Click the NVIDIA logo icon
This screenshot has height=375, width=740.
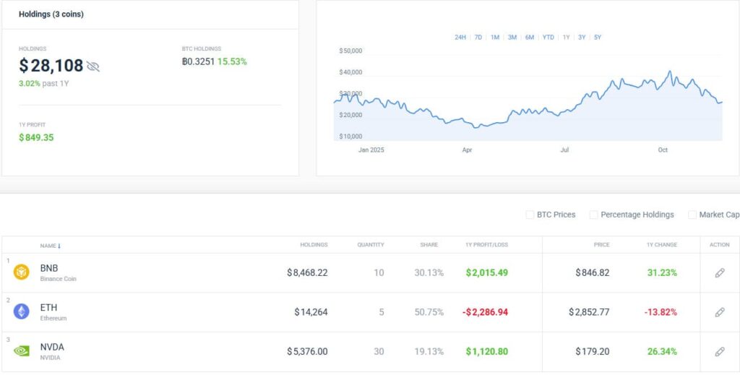click(22, 351)
